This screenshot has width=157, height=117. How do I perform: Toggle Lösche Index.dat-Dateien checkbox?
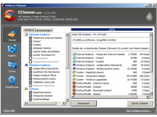coord(30,52)
